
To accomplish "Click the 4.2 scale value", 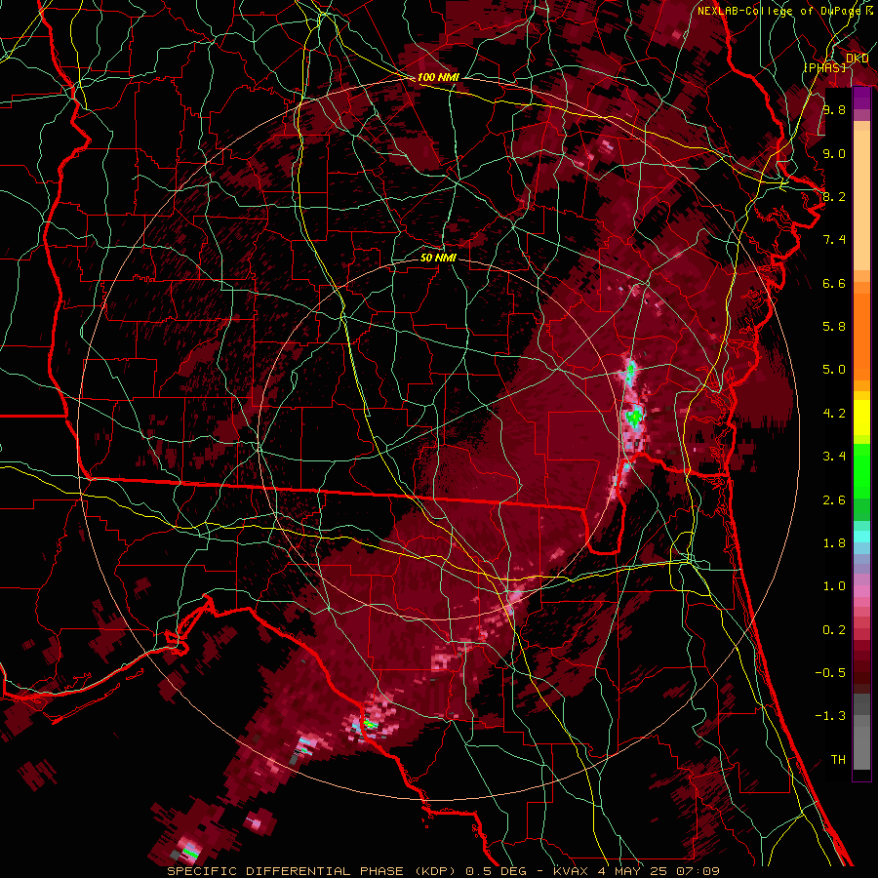I will pyautogui.click(x=834, y=414).
